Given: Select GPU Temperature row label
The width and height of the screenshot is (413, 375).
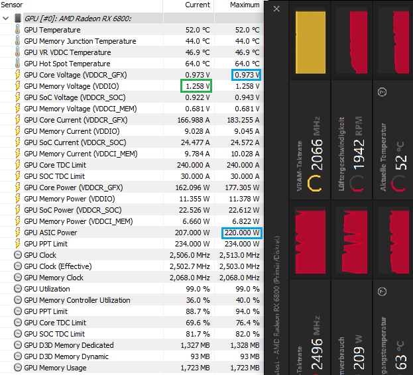Looking at the screenshot, I should tap(52, 30).
